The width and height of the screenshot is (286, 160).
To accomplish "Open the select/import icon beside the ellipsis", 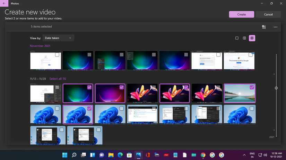I will [x=264, y=27].
